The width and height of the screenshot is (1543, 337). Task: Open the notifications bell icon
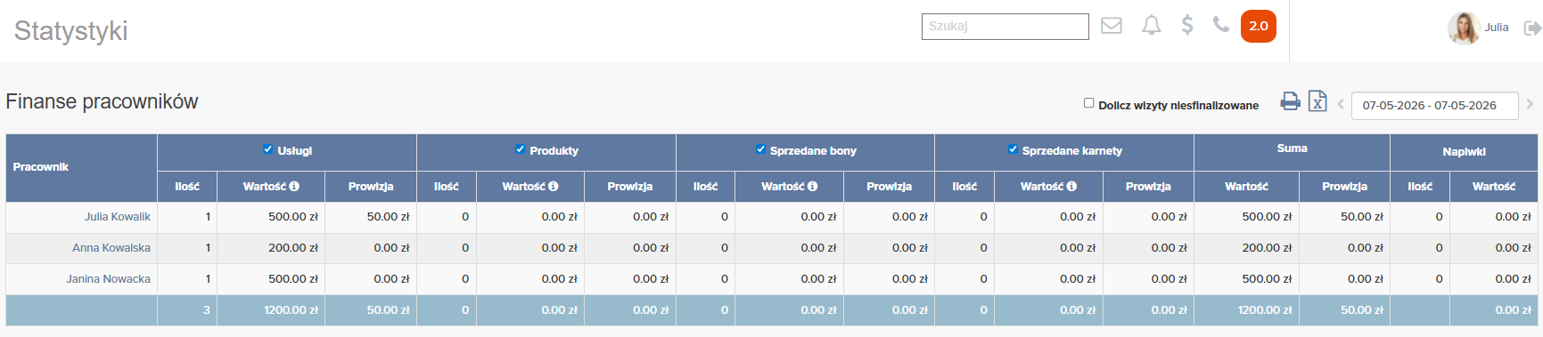pos(1152,25)
